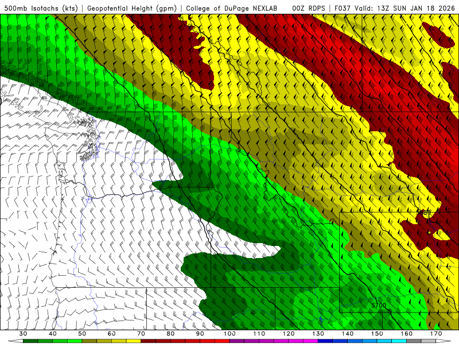459x344 pixels.
Task: Click the '90' label on the color scale
Action: click(x=200, y=334)
